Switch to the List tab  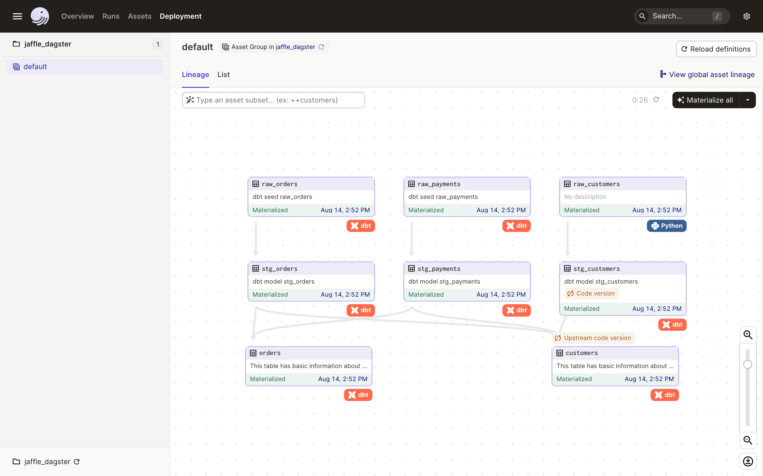click(223, 75)
